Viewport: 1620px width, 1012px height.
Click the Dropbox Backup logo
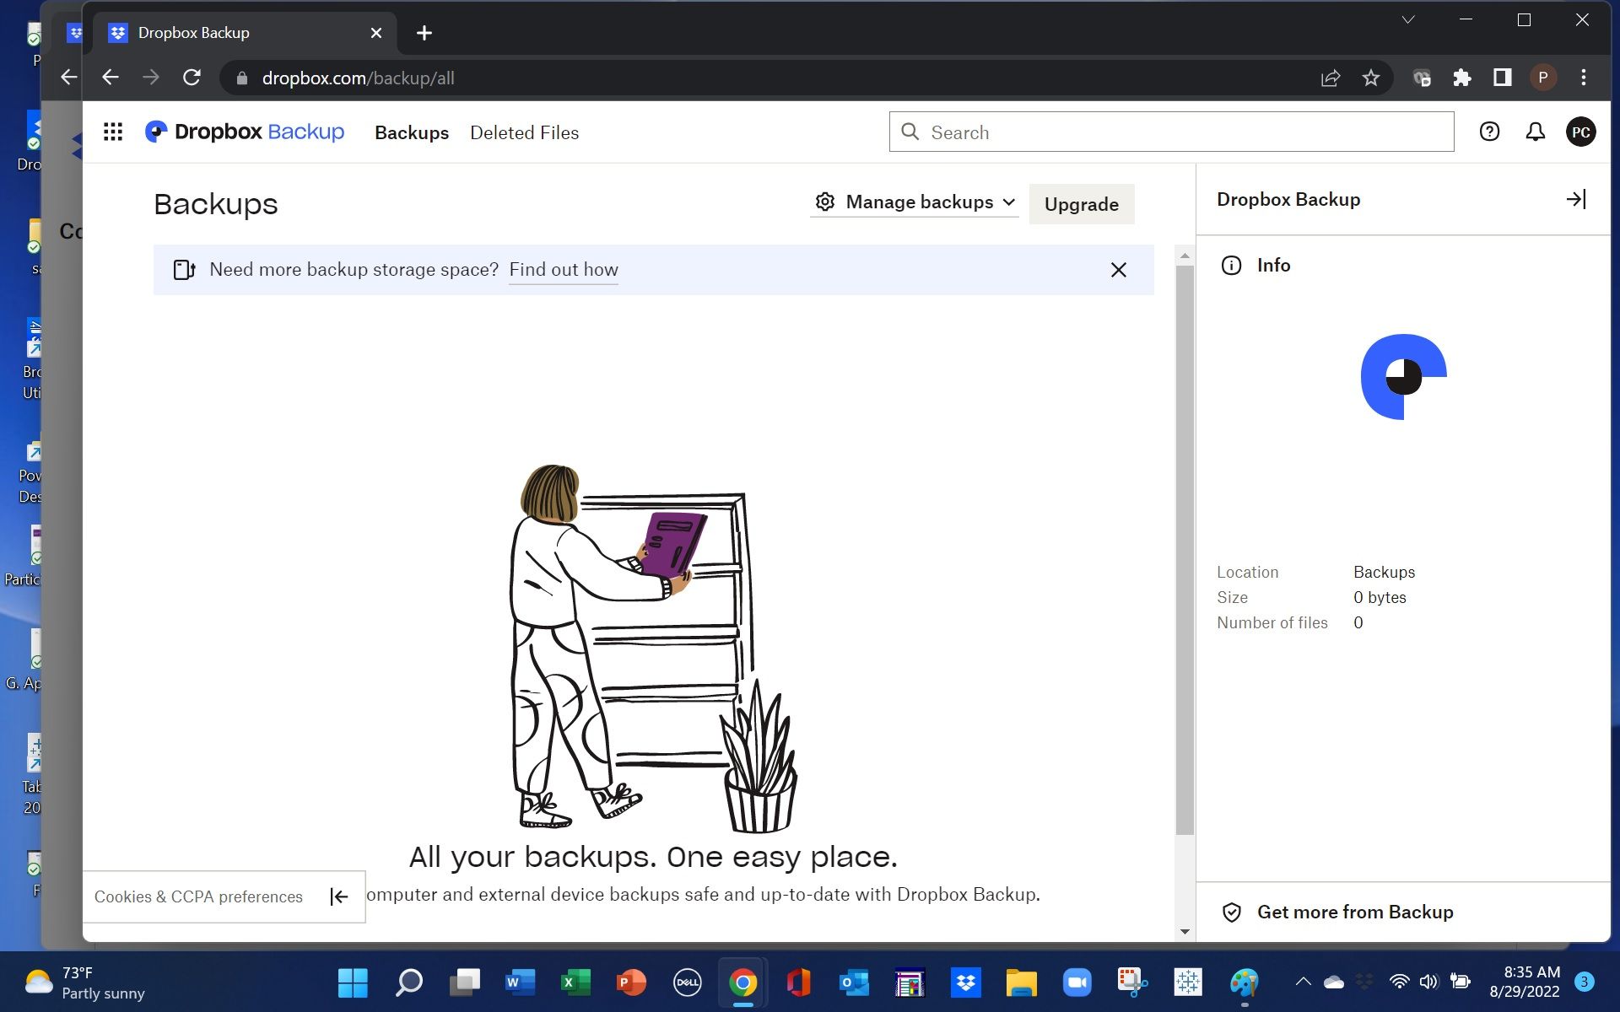(x=245, y=132)
